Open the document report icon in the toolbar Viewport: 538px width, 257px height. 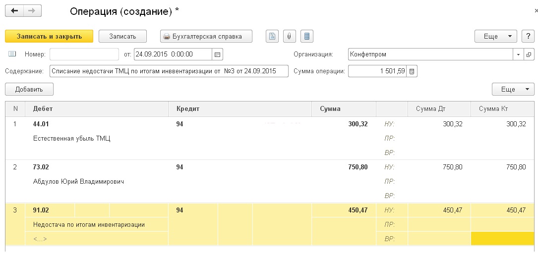click(272, 36)
